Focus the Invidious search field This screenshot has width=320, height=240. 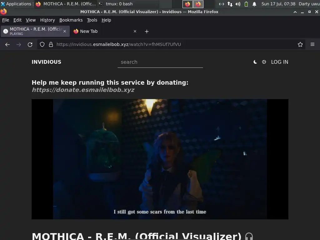(x=160, y=62)
